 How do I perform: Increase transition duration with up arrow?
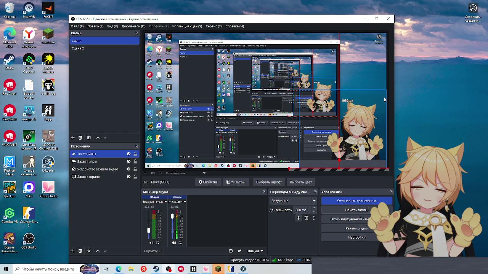(314, 208)
